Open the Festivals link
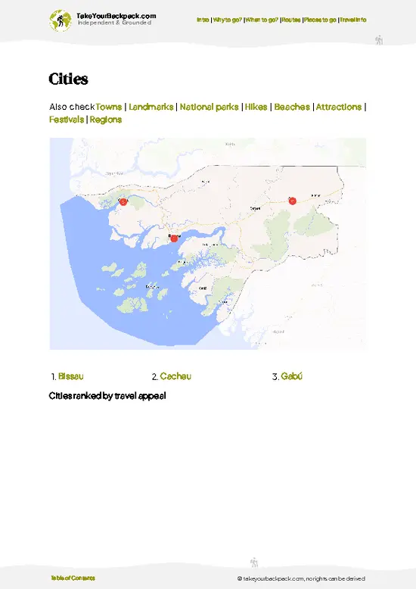The image size is (416, 589). coord(67,120)
